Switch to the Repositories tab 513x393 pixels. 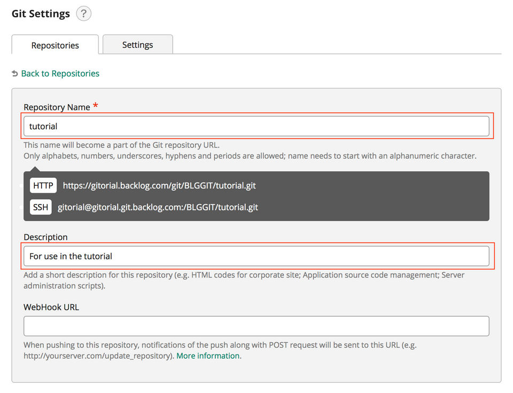point(55,45)
